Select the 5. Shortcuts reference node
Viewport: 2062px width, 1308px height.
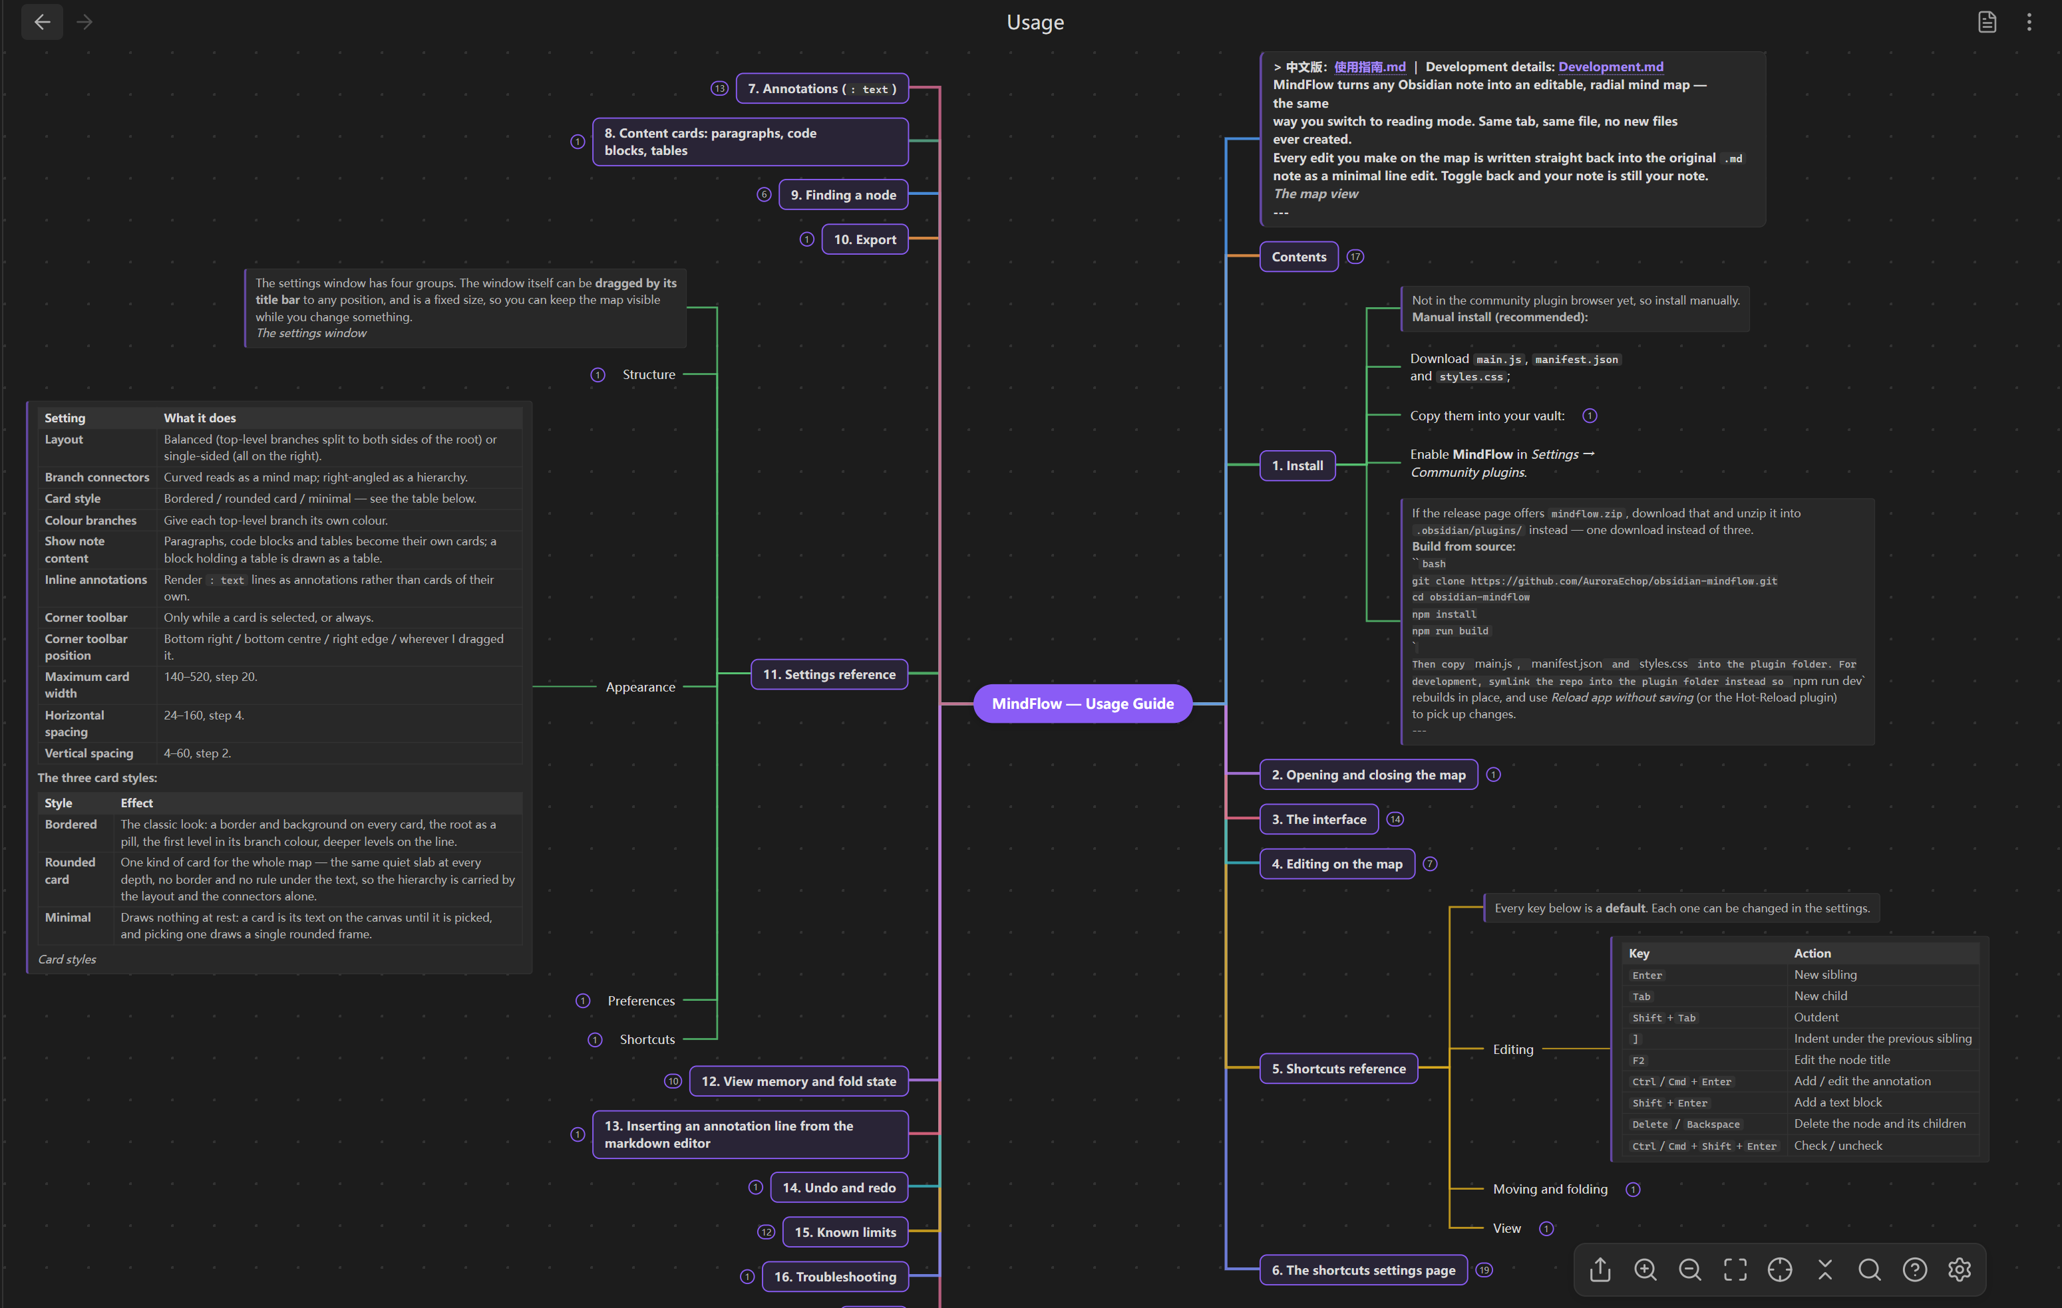[1339, 1069]
